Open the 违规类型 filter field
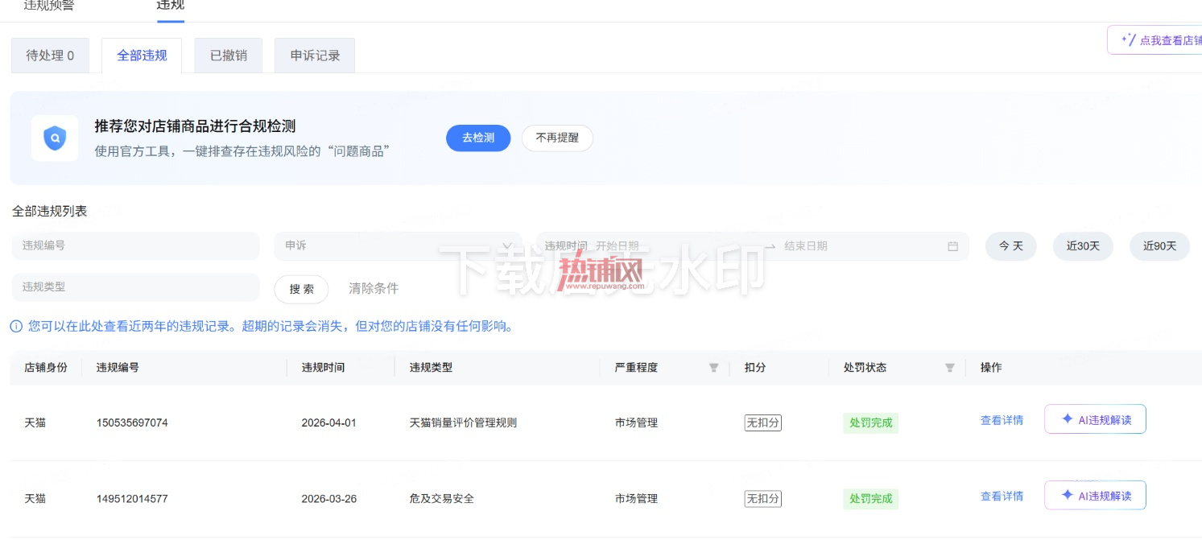 (x=135, y=287)
